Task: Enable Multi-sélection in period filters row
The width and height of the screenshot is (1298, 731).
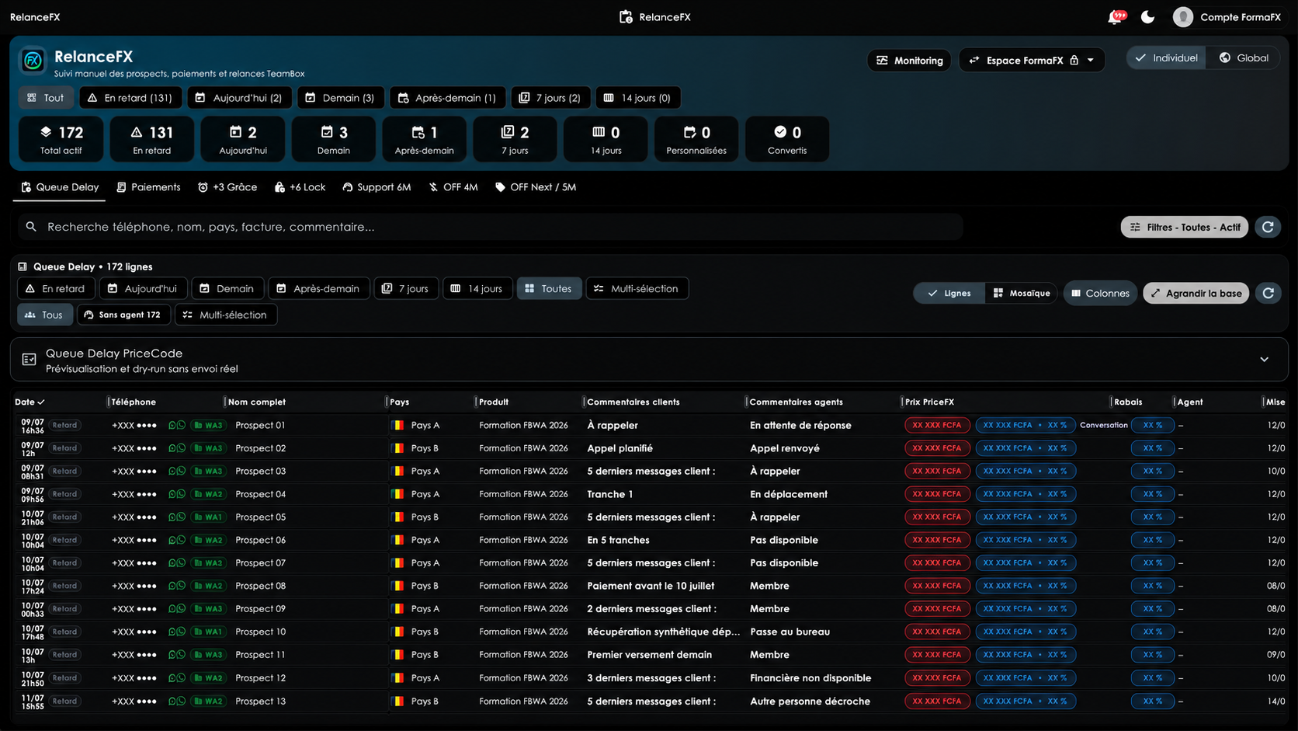Action: [x=637, y=288]
